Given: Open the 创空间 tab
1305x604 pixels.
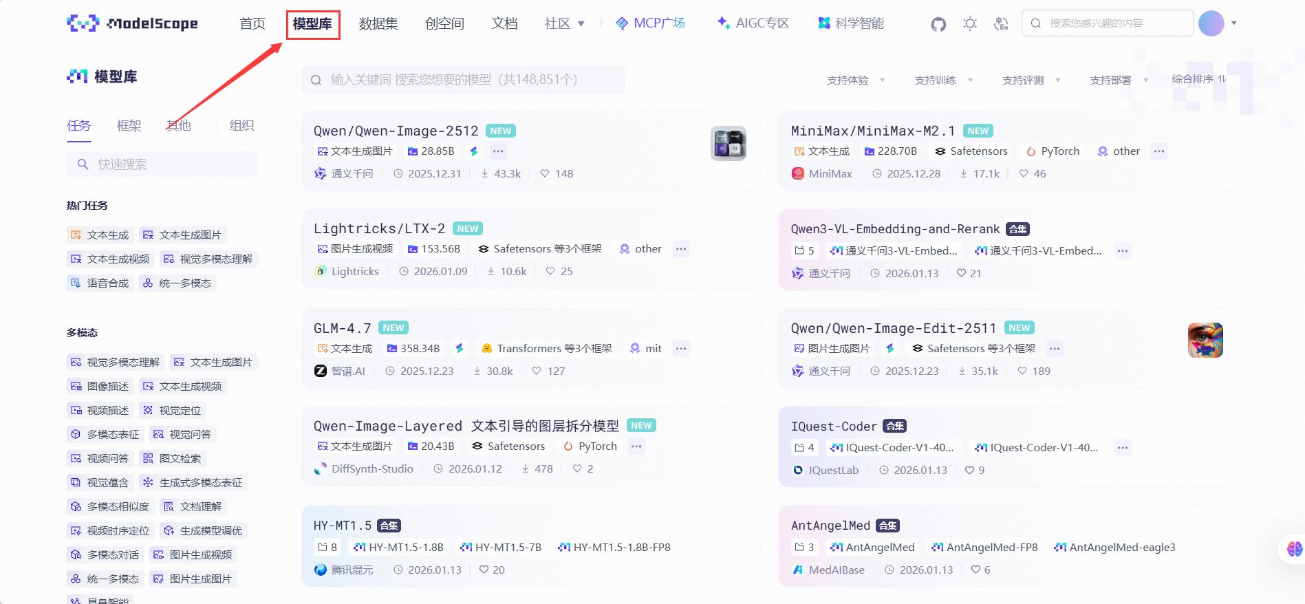Looking at the screenshot, I should (x=444, y=23).
